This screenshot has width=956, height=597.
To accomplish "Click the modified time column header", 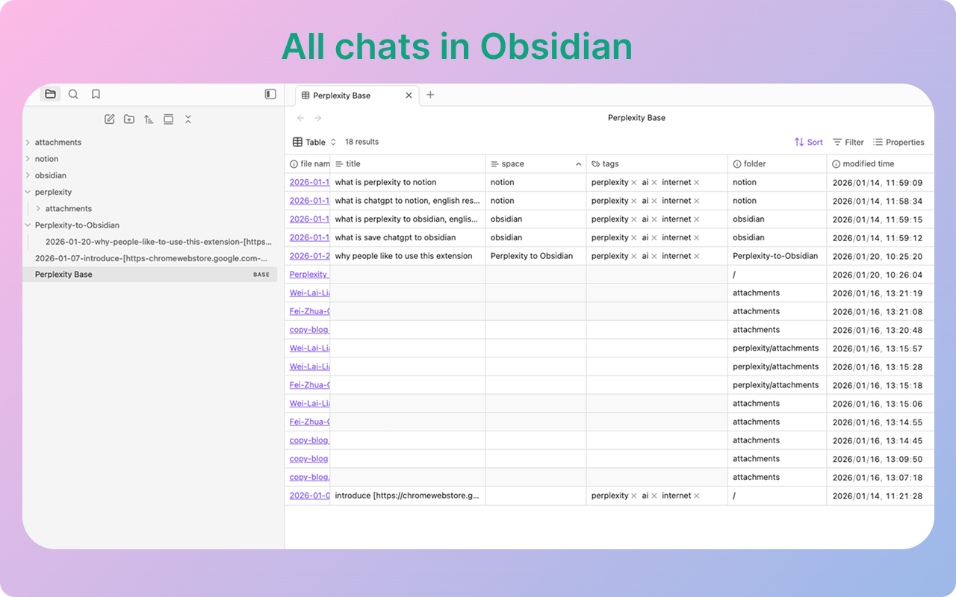I will click(x=881, y=163).
